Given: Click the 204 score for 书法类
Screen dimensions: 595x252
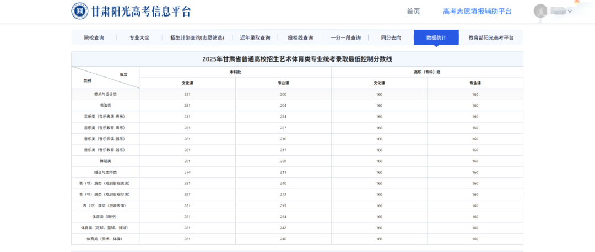Looking at the screenshot, I should (283, 105).
